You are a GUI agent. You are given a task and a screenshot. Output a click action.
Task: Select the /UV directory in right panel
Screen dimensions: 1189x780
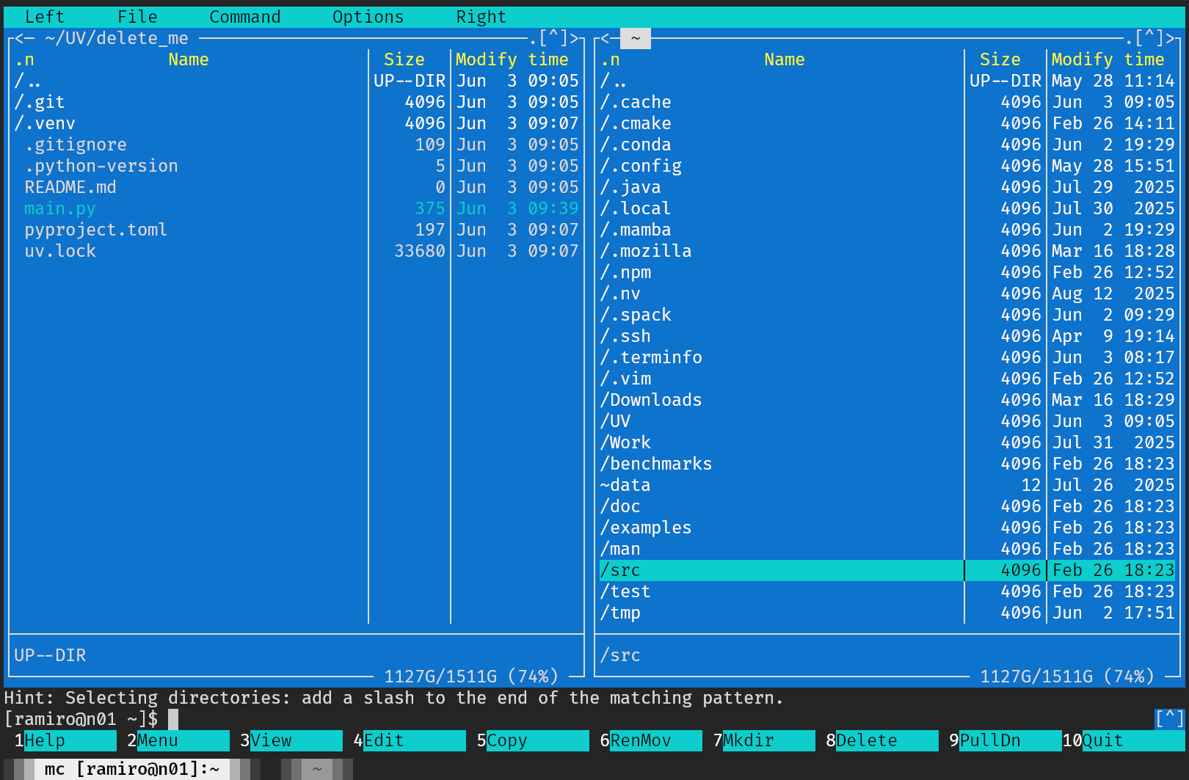coord(887,421)
